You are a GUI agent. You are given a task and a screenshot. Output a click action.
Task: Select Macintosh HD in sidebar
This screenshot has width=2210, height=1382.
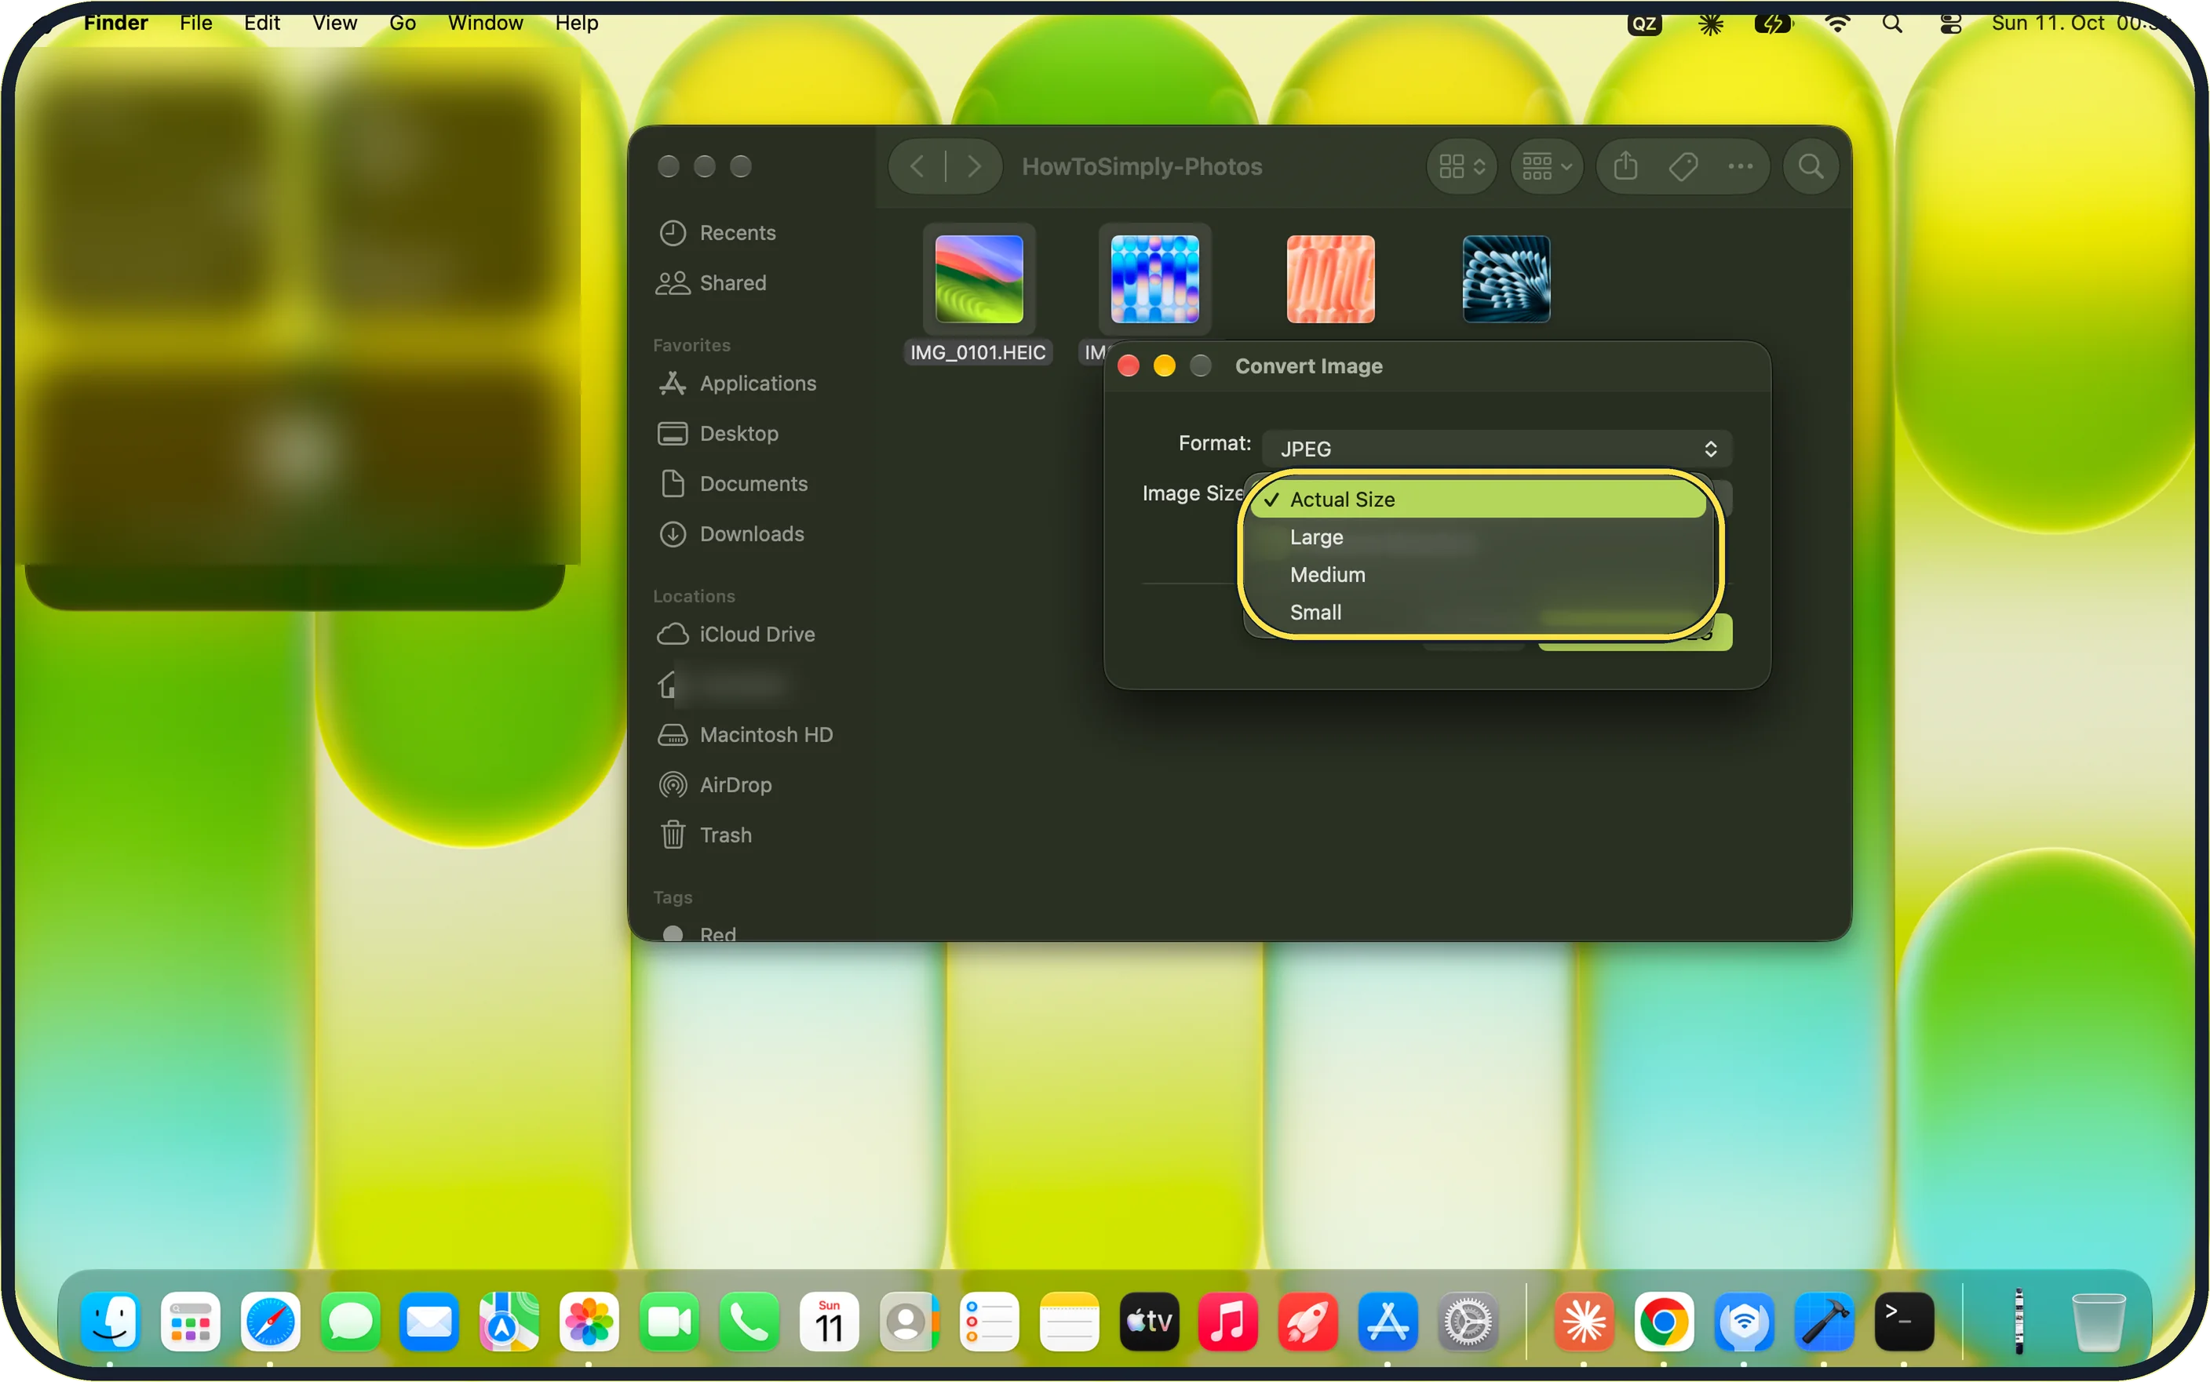746,735
